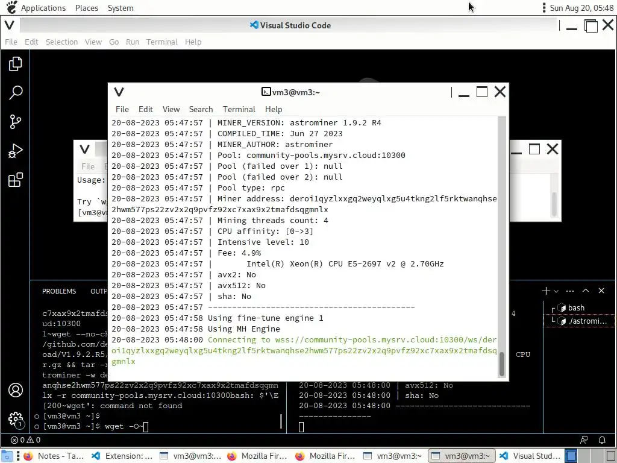Close the VS Code bottom panel
This screenshot has width=617, height=463.
601,291
